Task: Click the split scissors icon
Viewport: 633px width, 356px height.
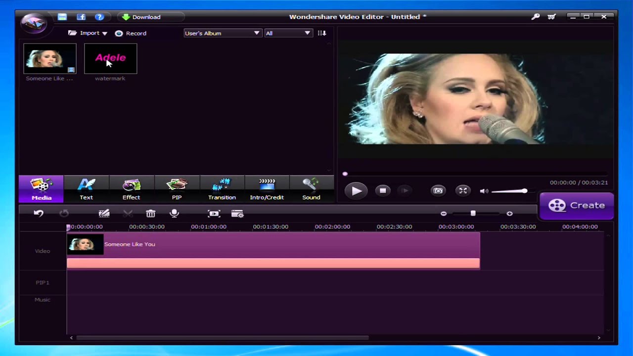Action: click(128, 214)
